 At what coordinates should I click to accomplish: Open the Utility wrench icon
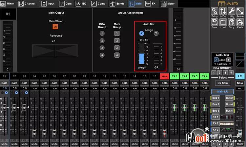[232, 12]
